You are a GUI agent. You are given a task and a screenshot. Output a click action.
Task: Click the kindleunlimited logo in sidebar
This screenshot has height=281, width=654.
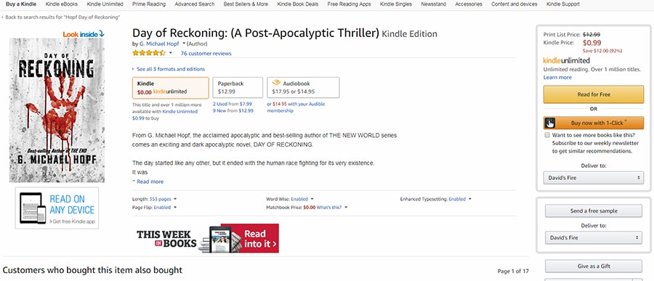566,61
